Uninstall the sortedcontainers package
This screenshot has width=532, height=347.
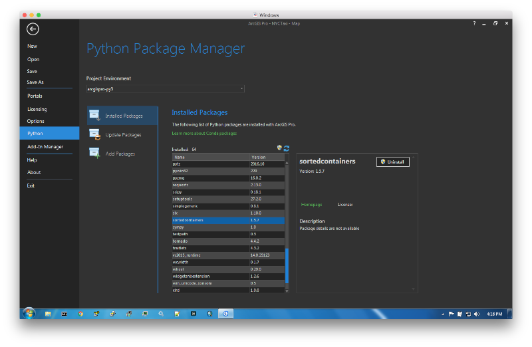coord(393,162)
